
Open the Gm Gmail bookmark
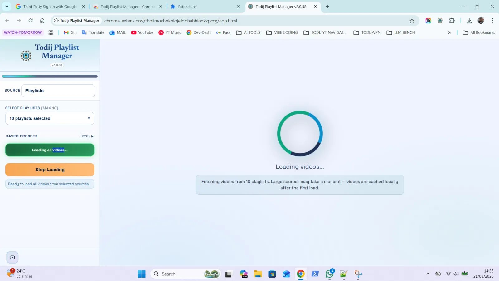coord(70,32)
